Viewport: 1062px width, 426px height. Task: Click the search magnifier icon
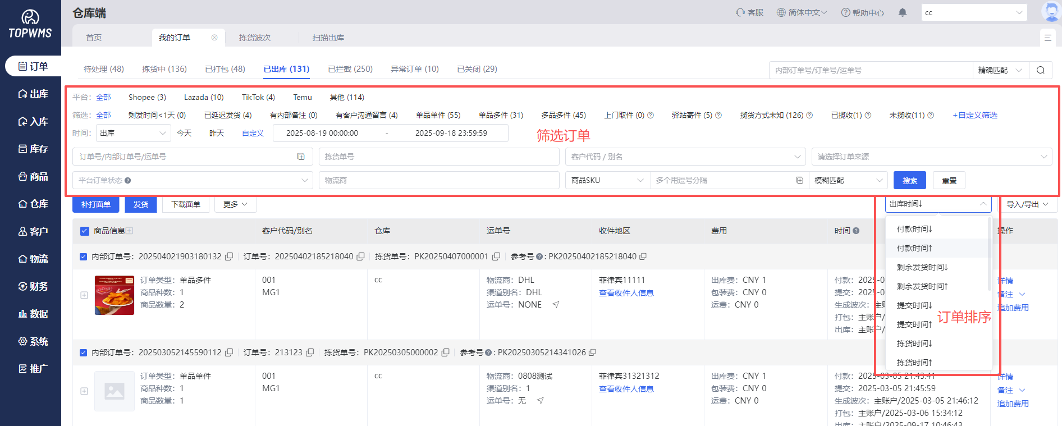click(x=1040, y=70)
